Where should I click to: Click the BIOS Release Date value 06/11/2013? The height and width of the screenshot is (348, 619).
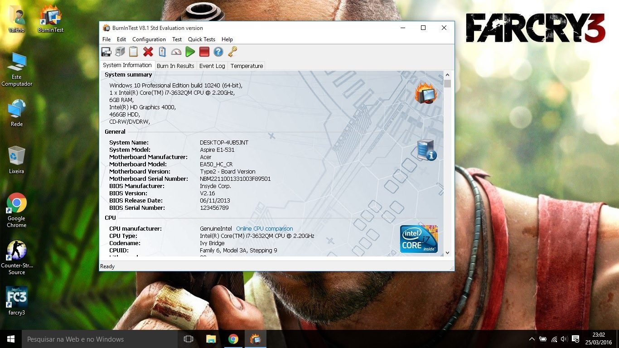point(215,201)
